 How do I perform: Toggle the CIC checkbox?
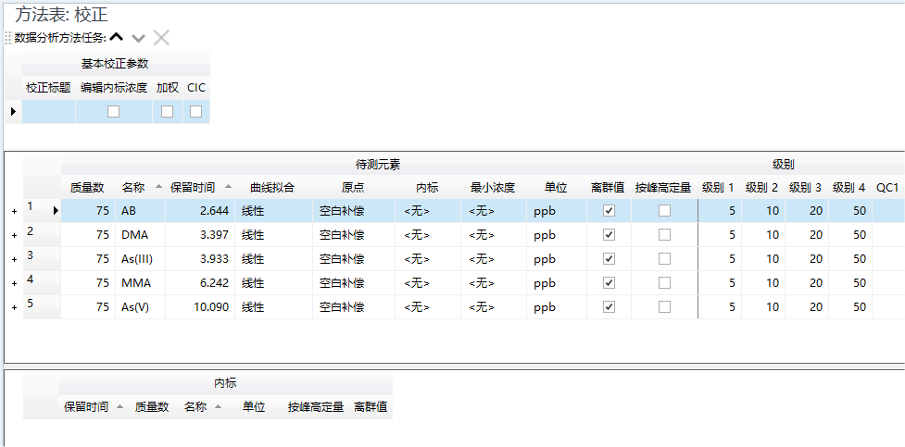(x=196, y=111)
